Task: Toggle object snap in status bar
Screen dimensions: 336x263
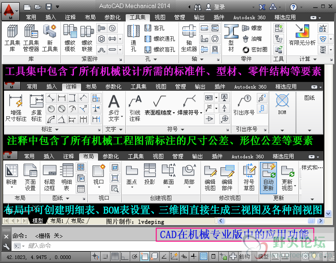Action: (145, 256)
